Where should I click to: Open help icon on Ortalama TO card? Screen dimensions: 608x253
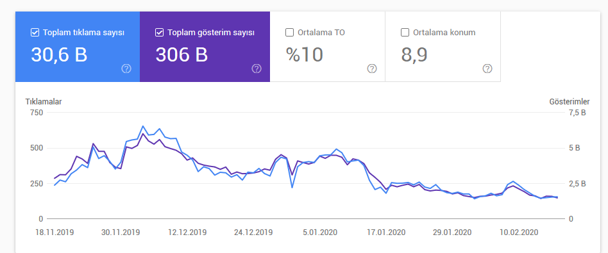click(372, 69)
